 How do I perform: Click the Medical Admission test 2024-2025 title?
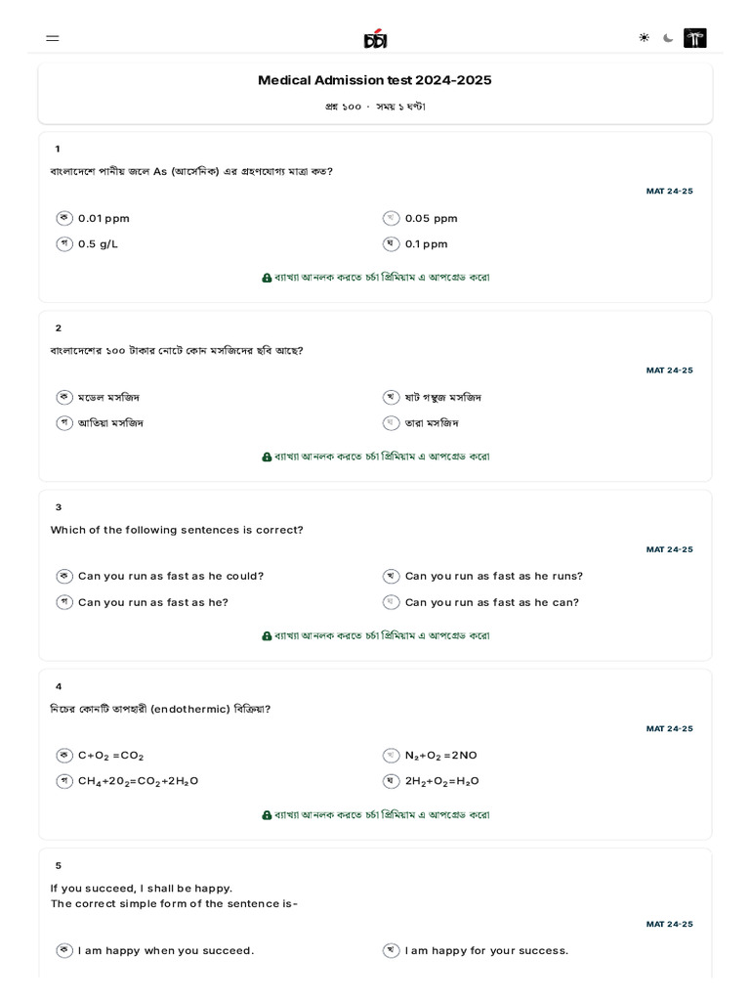[x=375, y=80]
